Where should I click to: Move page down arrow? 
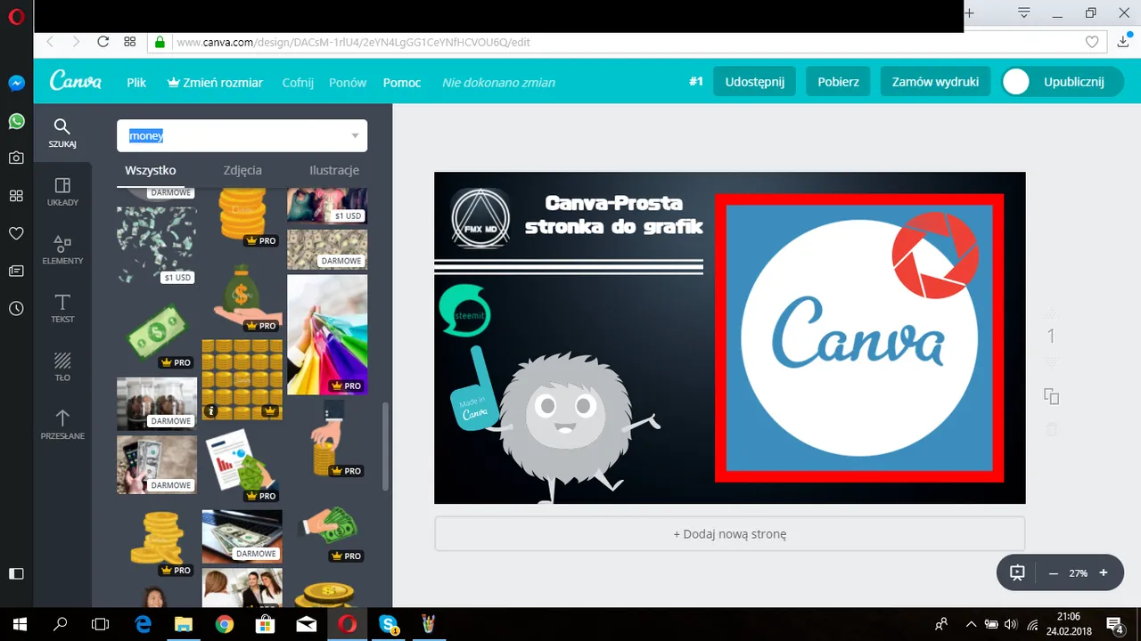1051,361
